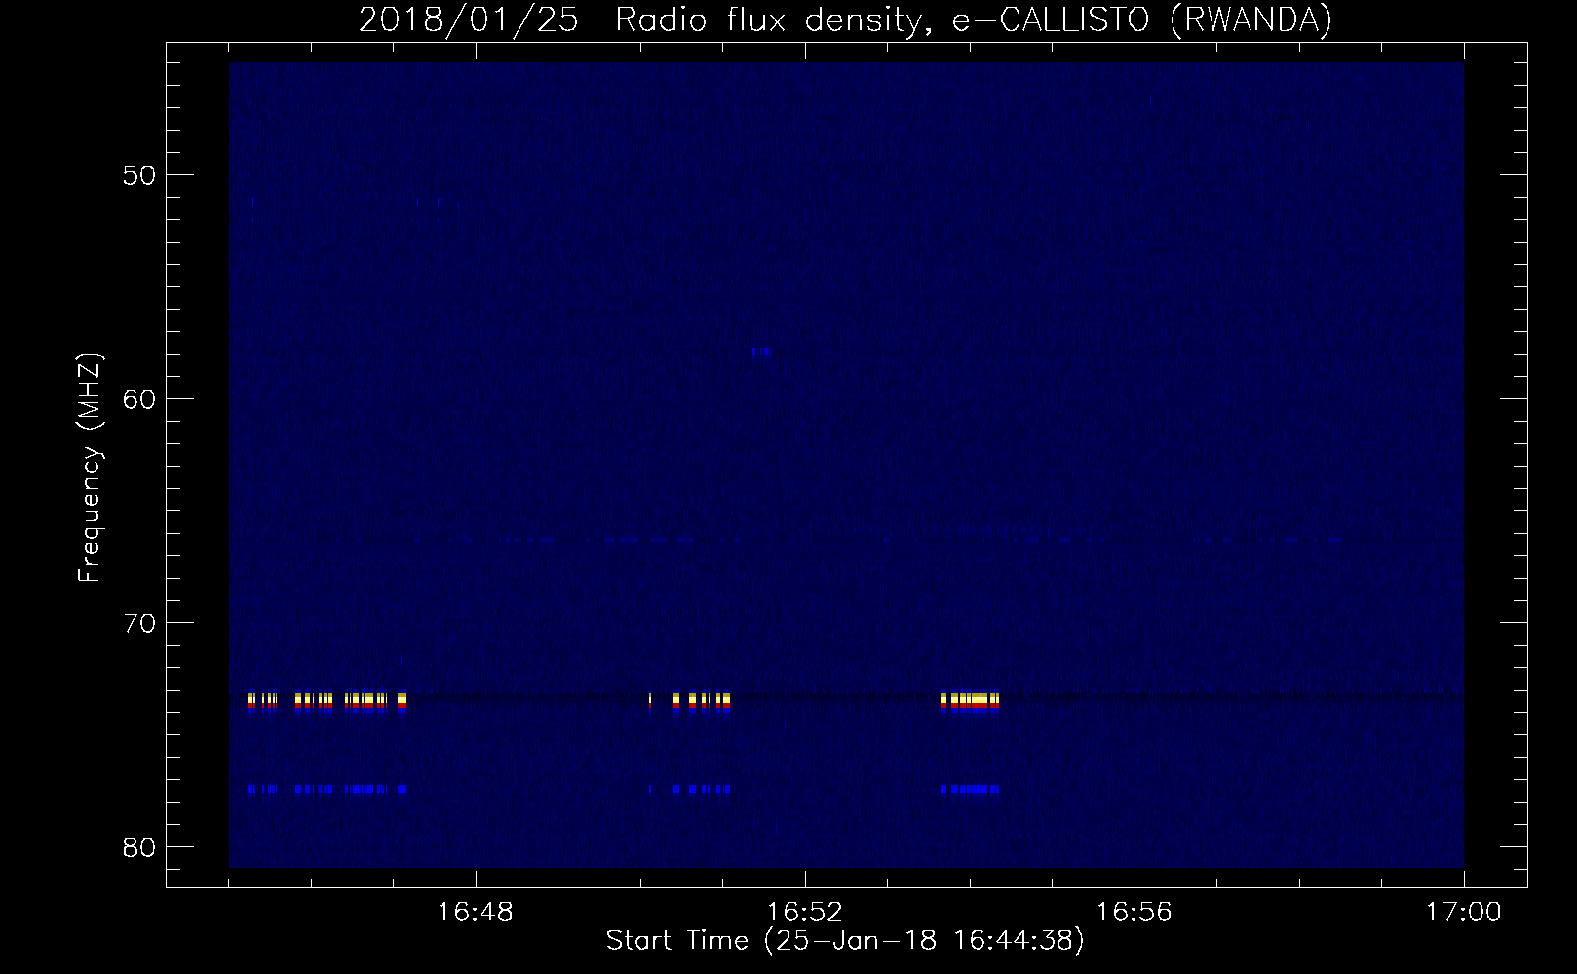
Task: Click the 50 frequency tick label on the left axis
Action: point(138,175)
